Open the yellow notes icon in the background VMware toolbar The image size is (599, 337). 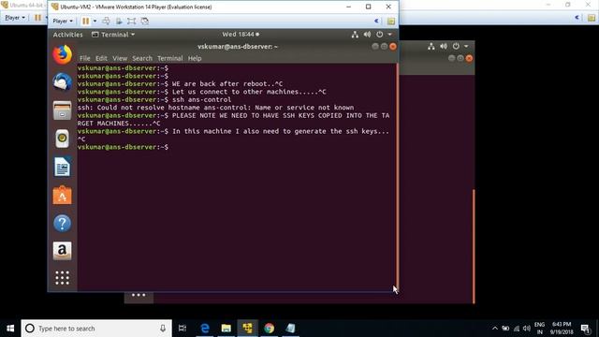point(592,18)
